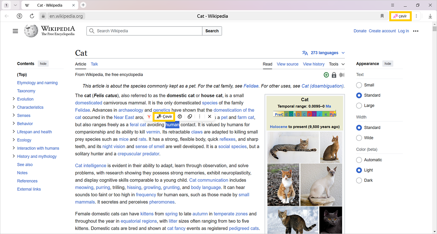Select the Small text size option

[x=359, y=85]
